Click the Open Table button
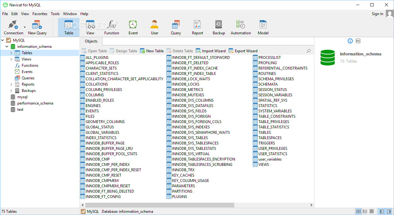 click(94, 51)
